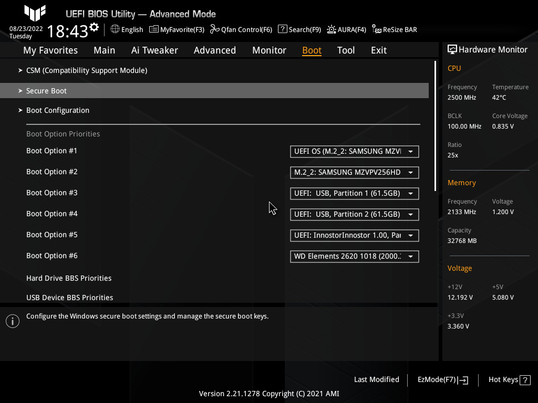The width and height of the screenshot is (538, 403).
Task: Click the ReSize BAR icon
Action: pos(394,29)
